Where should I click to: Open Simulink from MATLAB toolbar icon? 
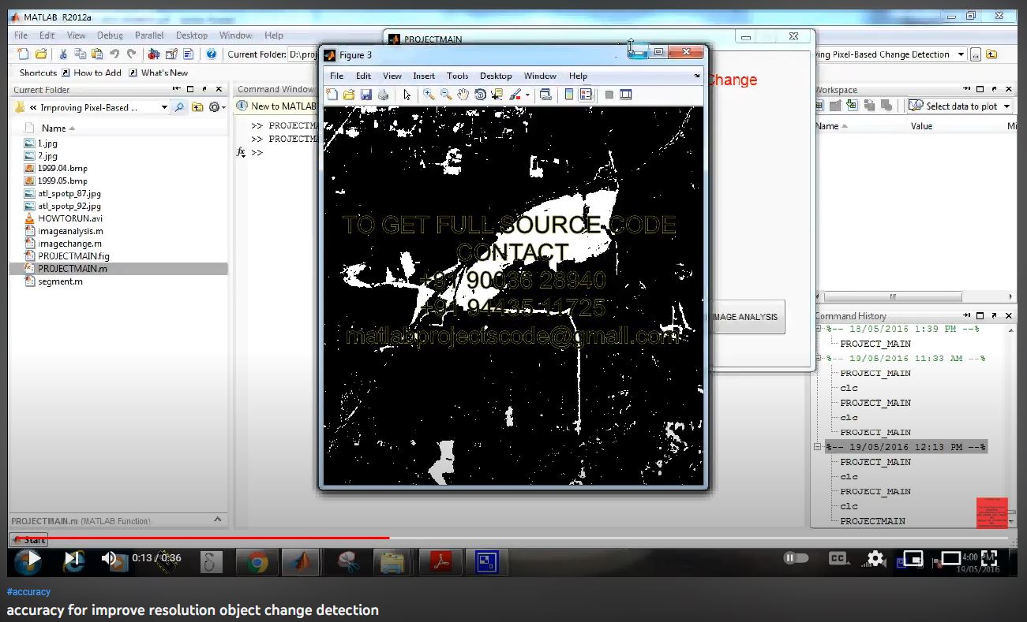point(153,54)
